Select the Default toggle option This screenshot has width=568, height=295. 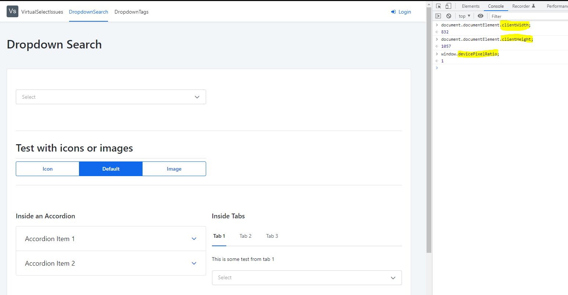pos(111,168)
